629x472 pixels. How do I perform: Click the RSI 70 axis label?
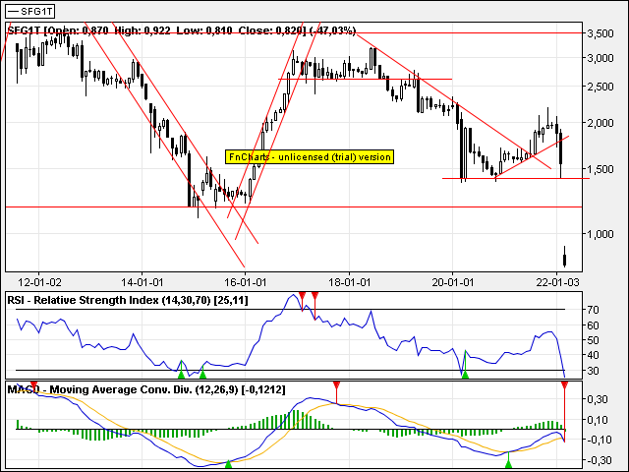[594, 310]
